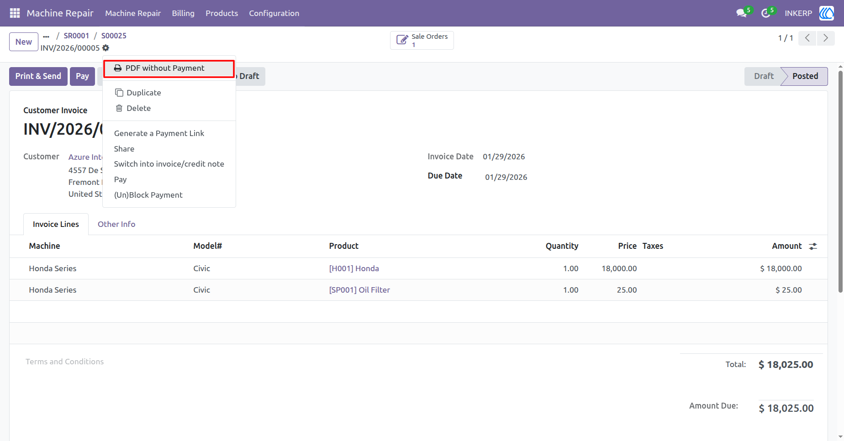Image resolution: width=844 pixels, height=441 pixels.
Task: Go to the previous record arrow
Action: 807,38
